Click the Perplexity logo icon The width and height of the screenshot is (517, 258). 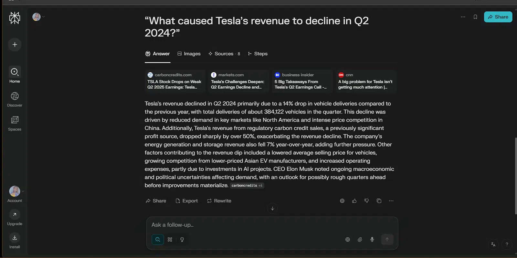pos(15,18)
